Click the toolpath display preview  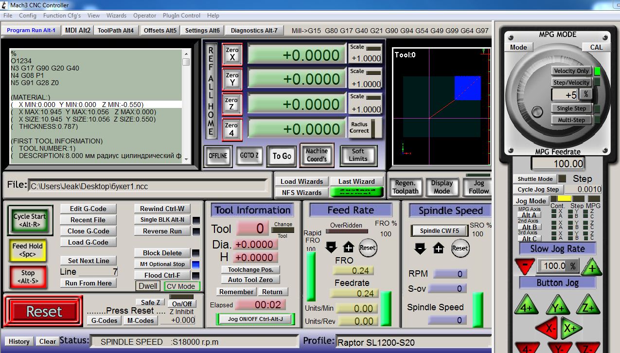pyautogui.click(x=442, y=106)
